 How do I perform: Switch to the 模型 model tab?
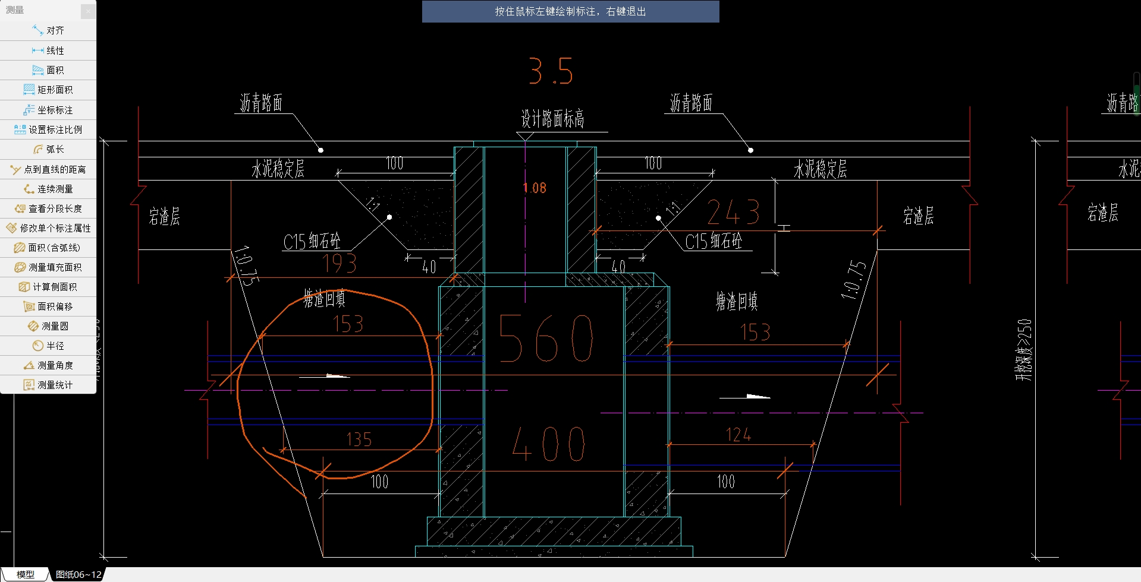pos(25,574)
